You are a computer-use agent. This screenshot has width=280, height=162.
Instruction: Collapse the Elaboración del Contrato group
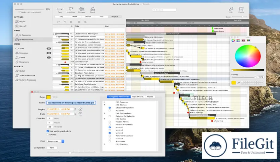click(57, 37)
